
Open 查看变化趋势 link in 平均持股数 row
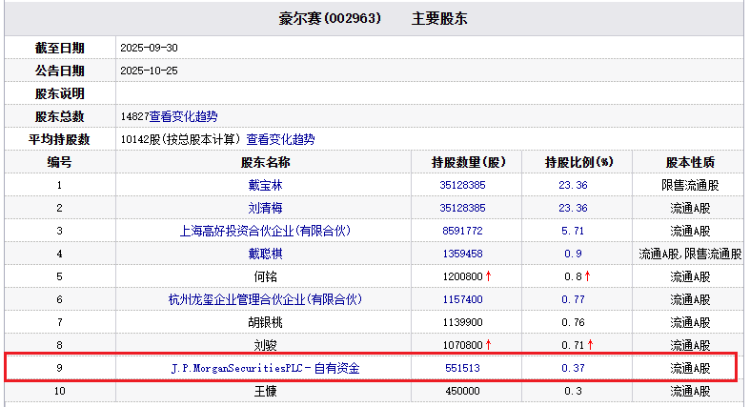(280, 139)
